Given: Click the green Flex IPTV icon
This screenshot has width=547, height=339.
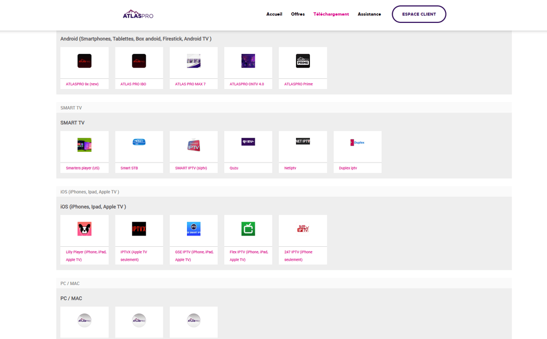Looking at the screenshot, I should click(248, 229).
